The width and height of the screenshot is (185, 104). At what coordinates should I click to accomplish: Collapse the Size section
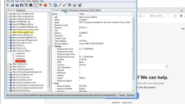coord(53,83)
